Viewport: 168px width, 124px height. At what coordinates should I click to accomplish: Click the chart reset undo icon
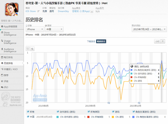28,49
